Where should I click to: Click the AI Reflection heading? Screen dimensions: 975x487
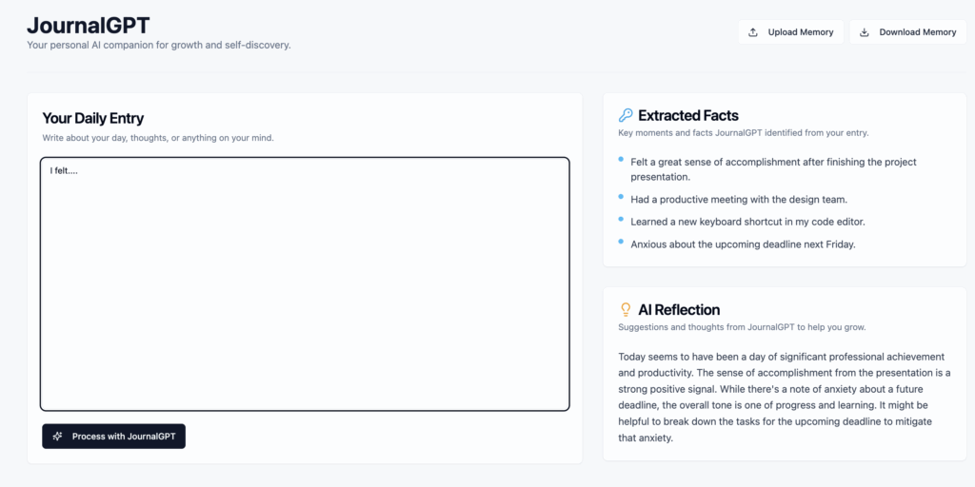[679, 310]
